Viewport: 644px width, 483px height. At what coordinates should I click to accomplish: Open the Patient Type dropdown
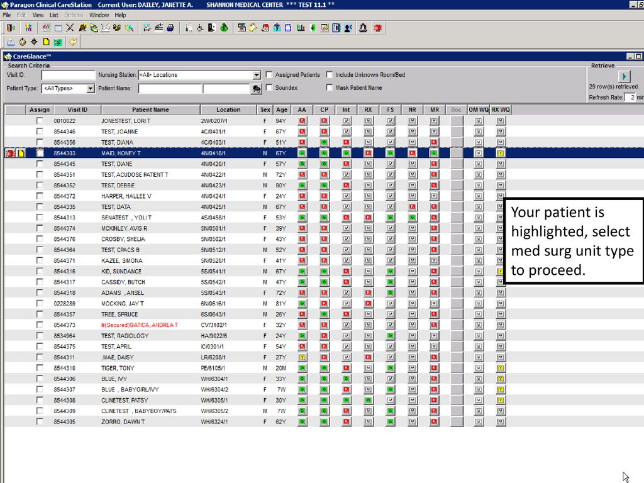coord(91,88)
